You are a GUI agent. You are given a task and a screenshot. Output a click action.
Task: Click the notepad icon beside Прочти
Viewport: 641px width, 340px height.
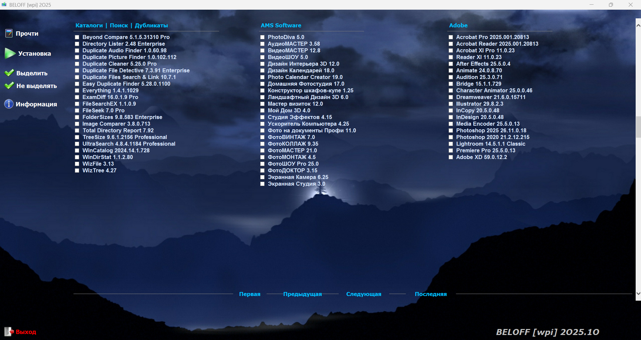(x=9, y=33)
